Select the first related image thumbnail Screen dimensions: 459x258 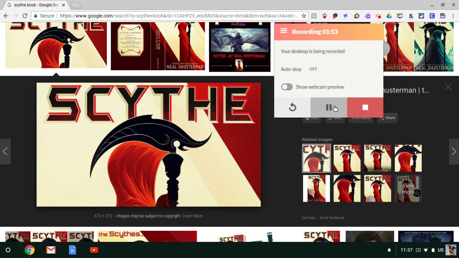click(x=316, y=158)
